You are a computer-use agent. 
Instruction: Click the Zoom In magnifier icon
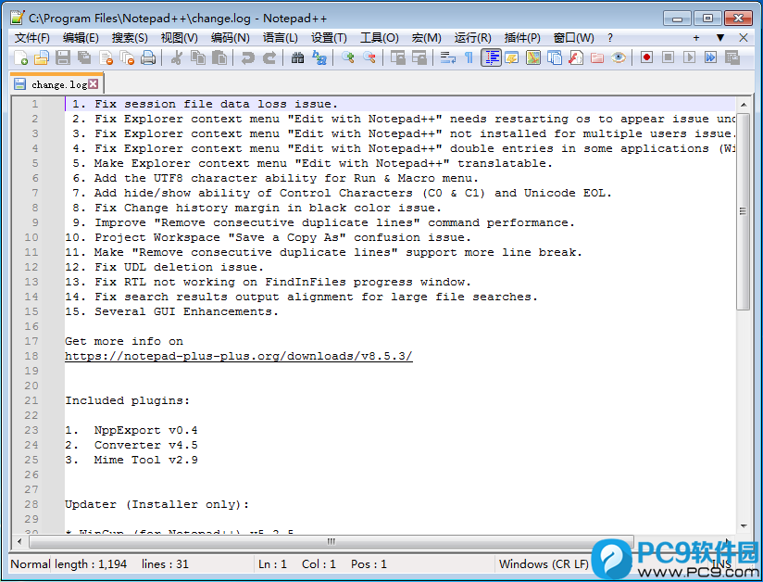coord(347,58)
